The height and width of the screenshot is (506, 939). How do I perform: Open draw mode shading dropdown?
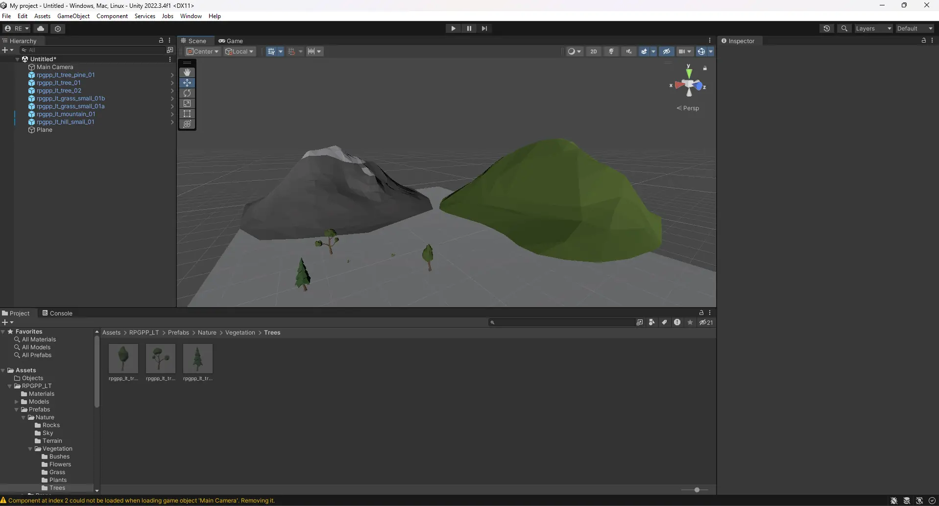[574, 51]
